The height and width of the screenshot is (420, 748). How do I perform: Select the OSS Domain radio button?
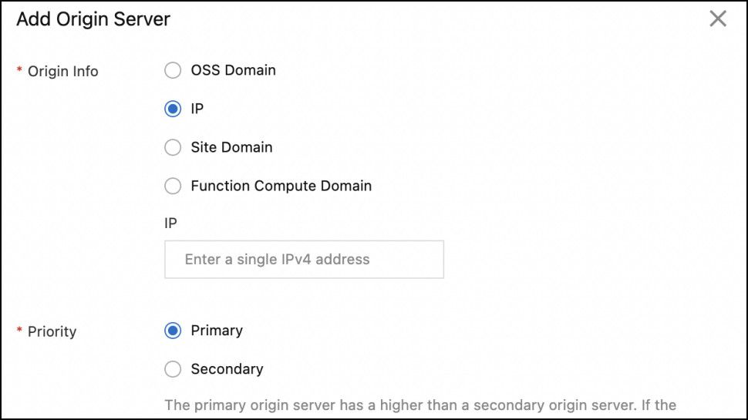173,71
